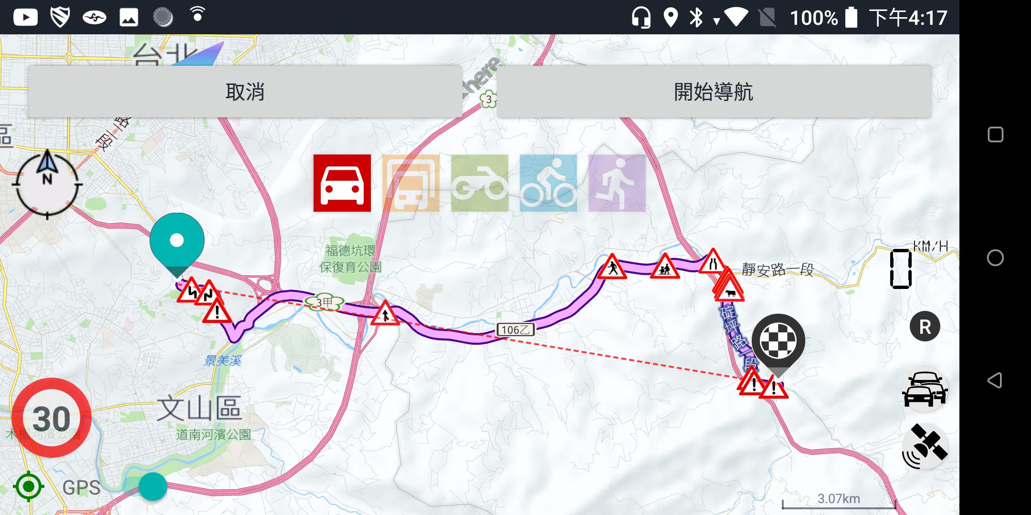The width and height of the screenshot is (1031, 515).
Task: Toggle the traffic cars icon
Action: pyautogui.click(x=925, y=390)
